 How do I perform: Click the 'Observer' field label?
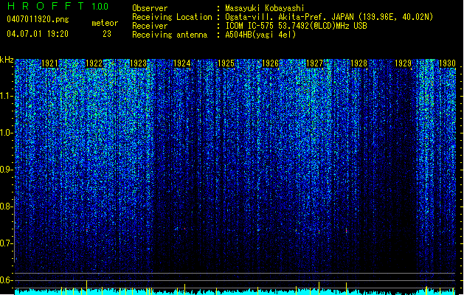pos(150,8)
